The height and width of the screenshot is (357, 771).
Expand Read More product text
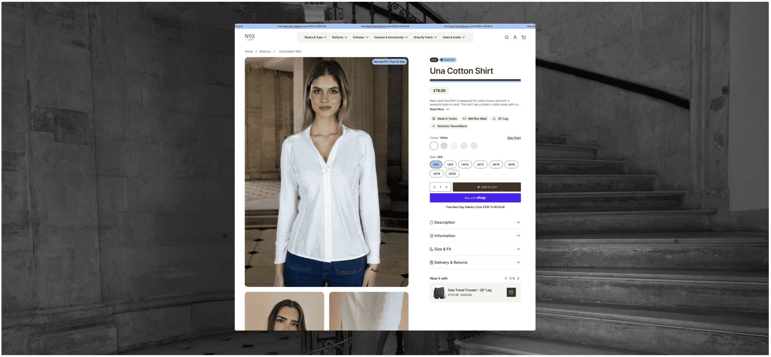[x=439, y=109]
